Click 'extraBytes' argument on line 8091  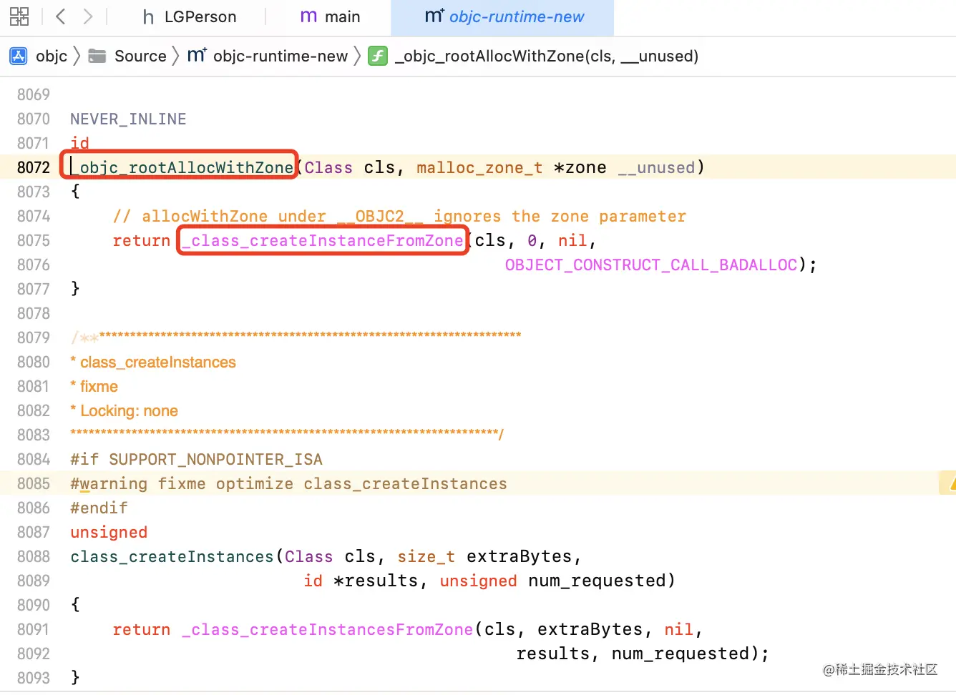[x=590, y=629]
